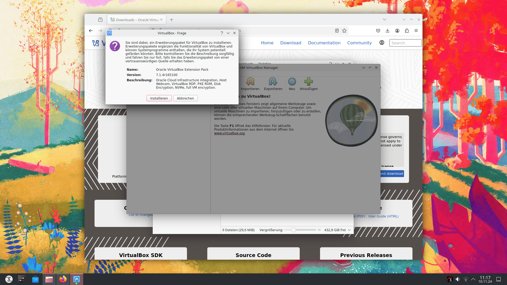Open the dialog's help question mark
This screenshot has width=507, height=285.
222,33
